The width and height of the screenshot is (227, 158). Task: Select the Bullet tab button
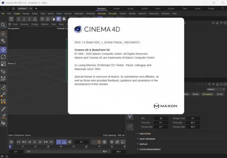coord(195,94)
